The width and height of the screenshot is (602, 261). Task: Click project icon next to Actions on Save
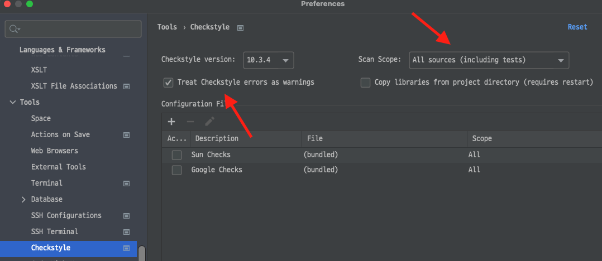coord(126,135)
